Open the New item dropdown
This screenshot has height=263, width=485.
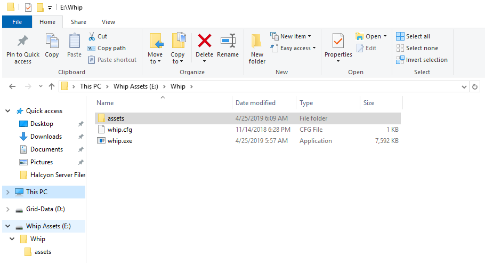291,36
